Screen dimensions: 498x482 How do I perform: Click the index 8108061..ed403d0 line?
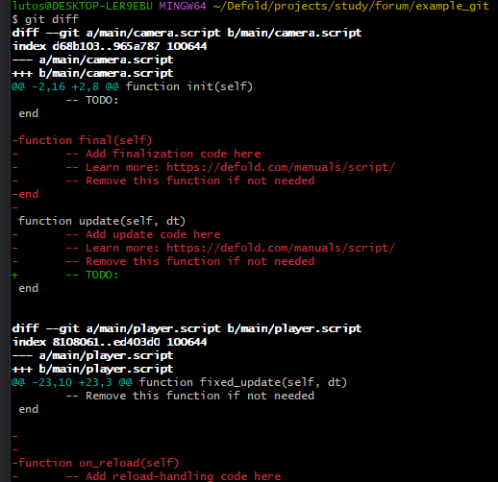[110, 342]
